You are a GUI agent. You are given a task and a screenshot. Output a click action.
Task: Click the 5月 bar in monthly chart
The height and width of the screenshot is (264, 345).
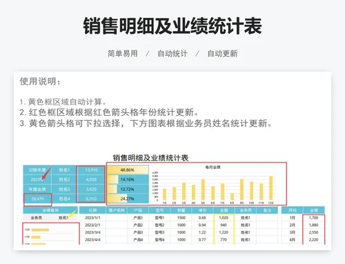tap(203, 190)
